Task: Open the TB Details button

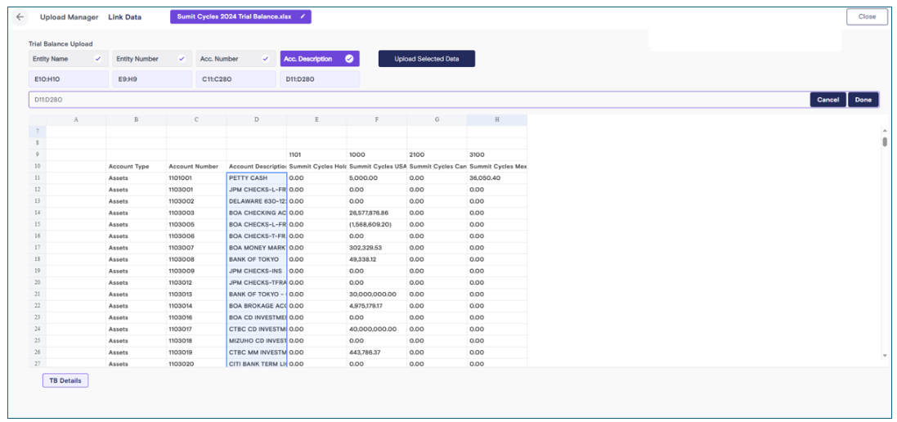Action: (x=65, y=380)
